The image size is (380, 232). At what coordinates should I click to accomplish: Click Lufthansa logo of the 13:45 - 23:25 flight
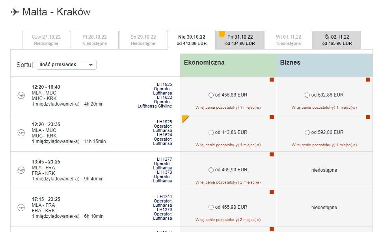[21, 170]
